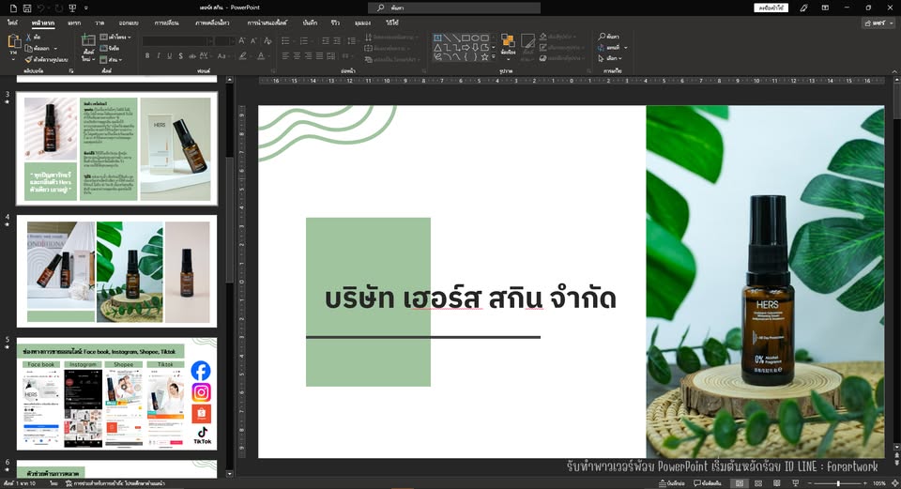The width and height of the screenshot is (901, 489).
Task: Decrease font size with the smaller A icon
Action: (253, 40)
